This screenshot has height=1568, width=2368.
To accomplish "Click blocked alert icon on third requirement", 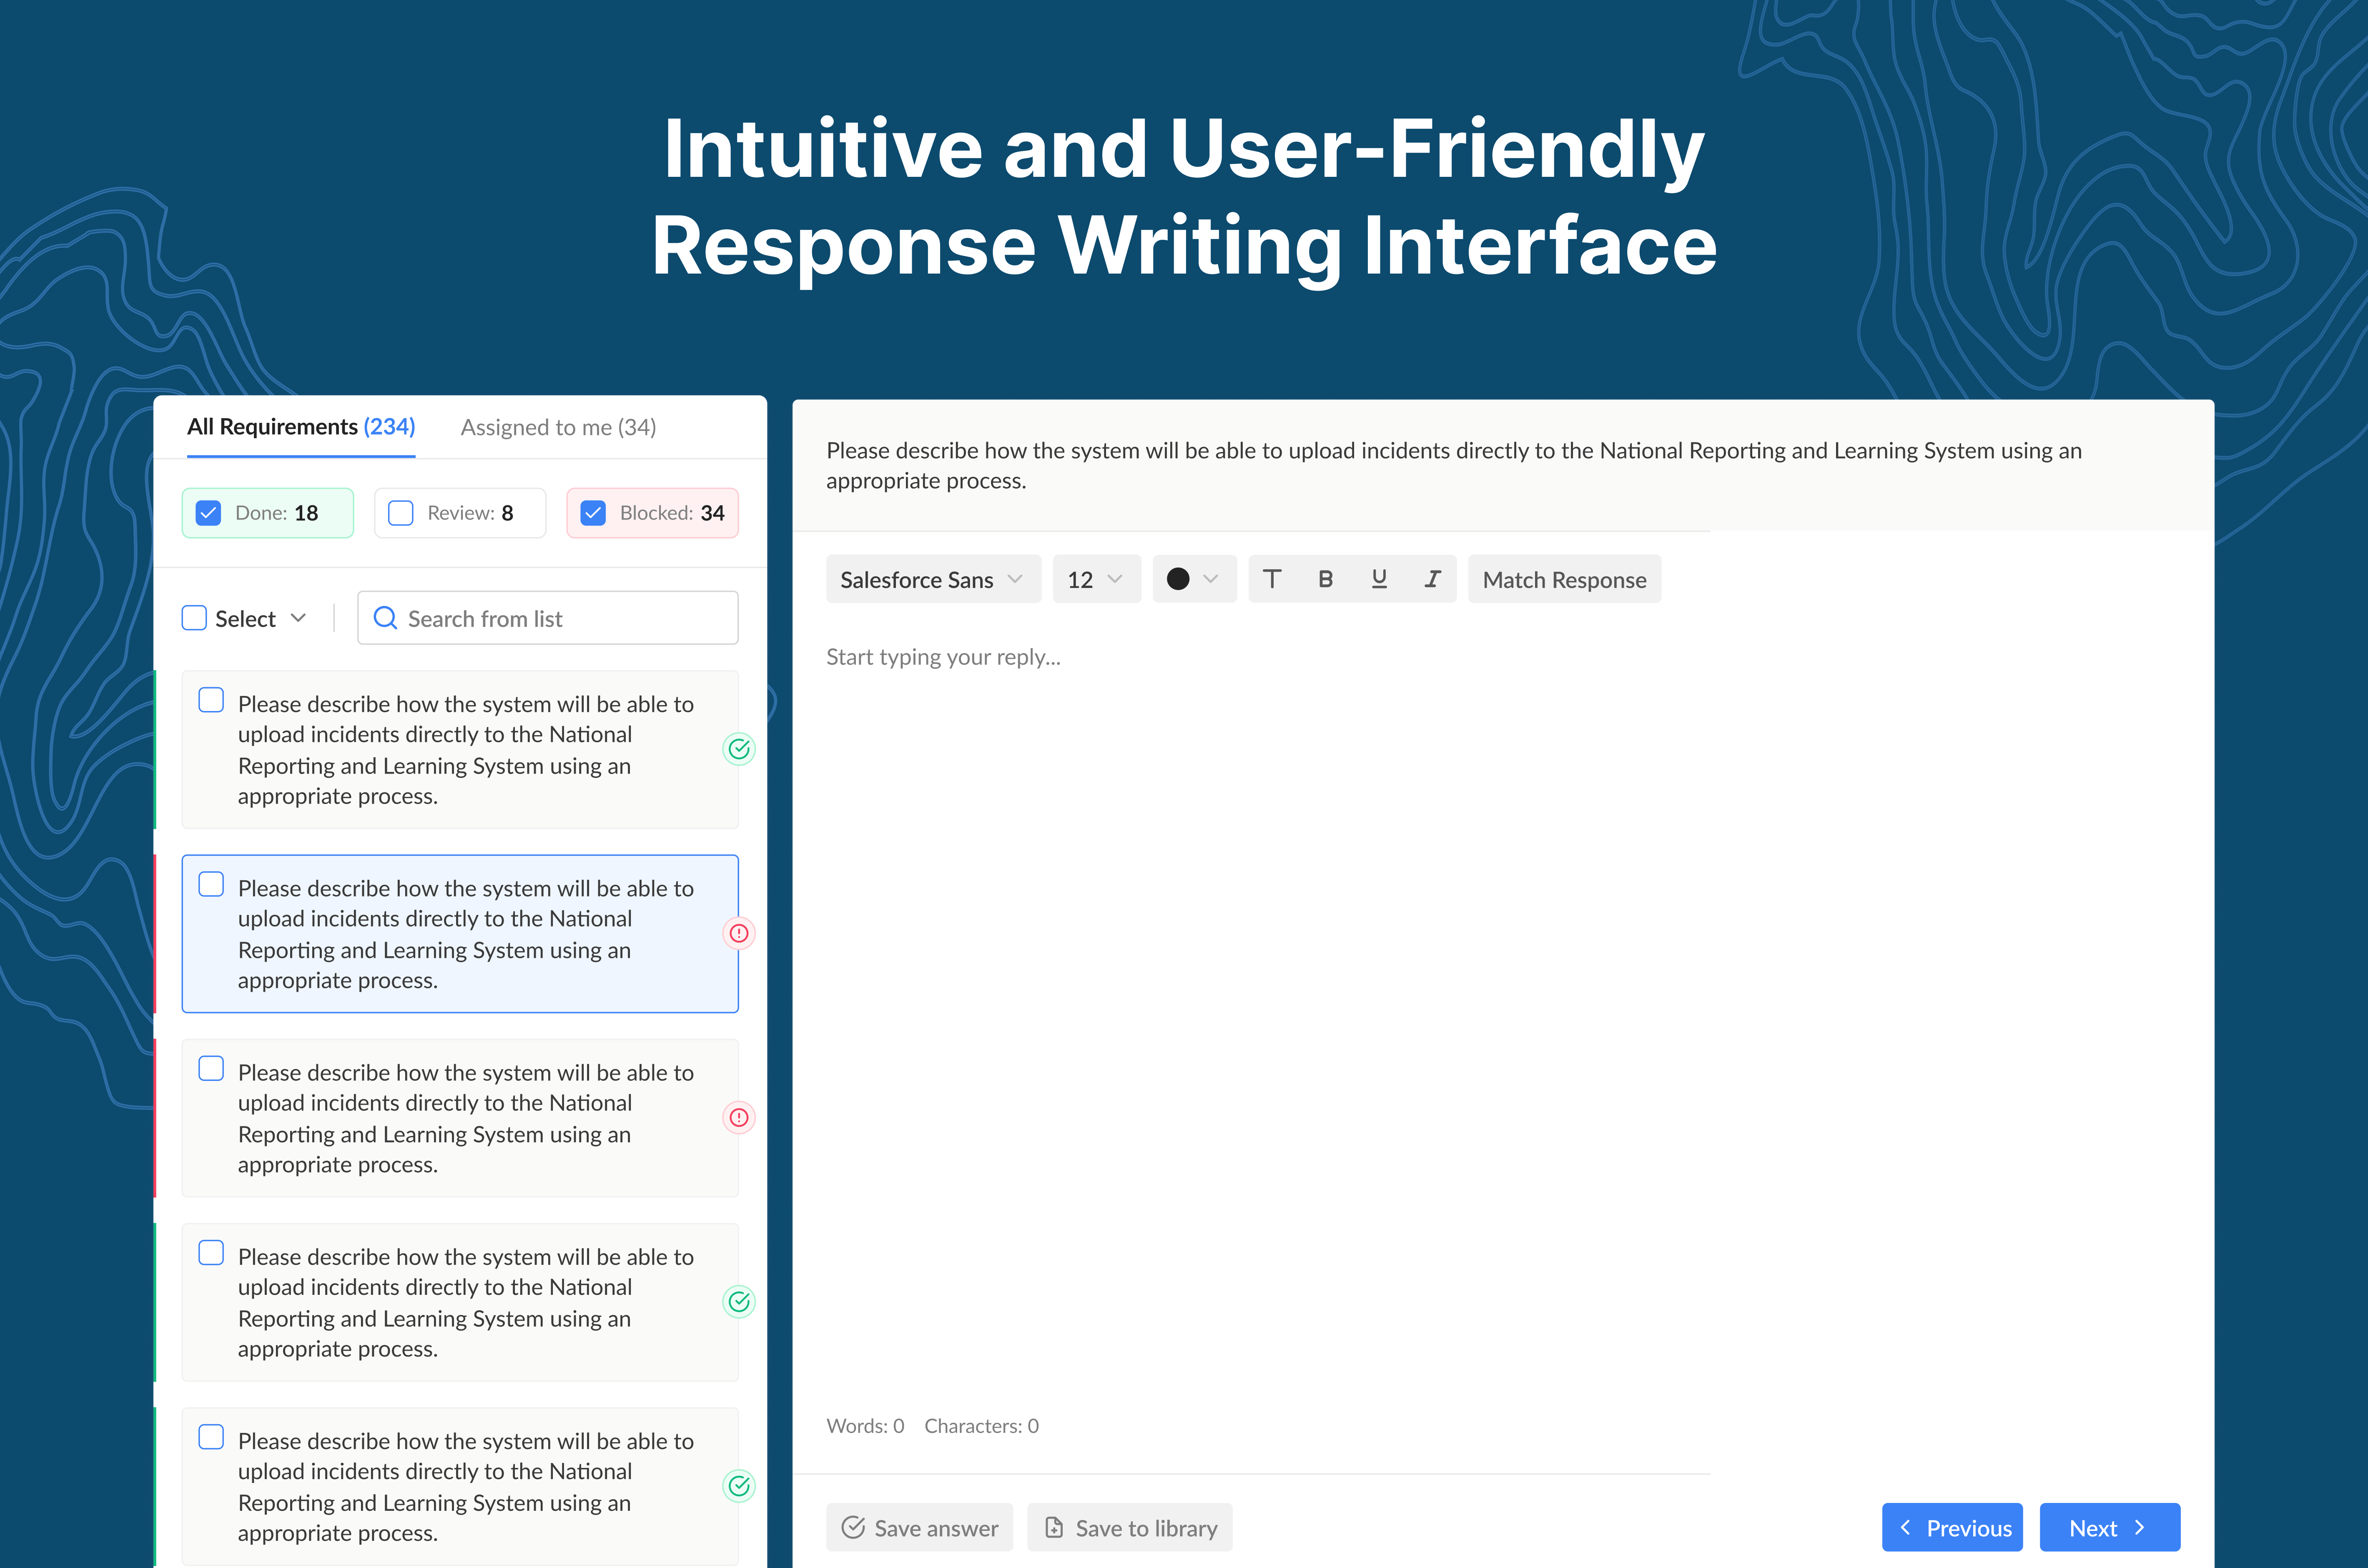I will [x=739, y=1117].
